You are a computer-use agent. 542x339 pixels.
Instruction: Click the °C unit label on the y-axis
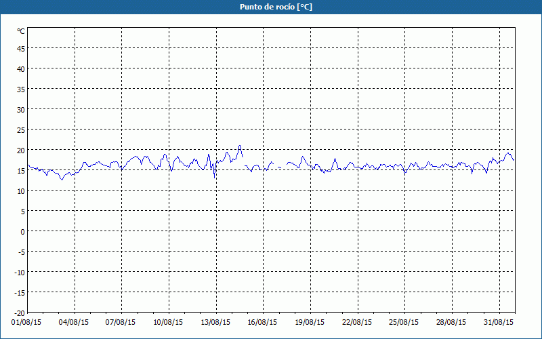21,31
